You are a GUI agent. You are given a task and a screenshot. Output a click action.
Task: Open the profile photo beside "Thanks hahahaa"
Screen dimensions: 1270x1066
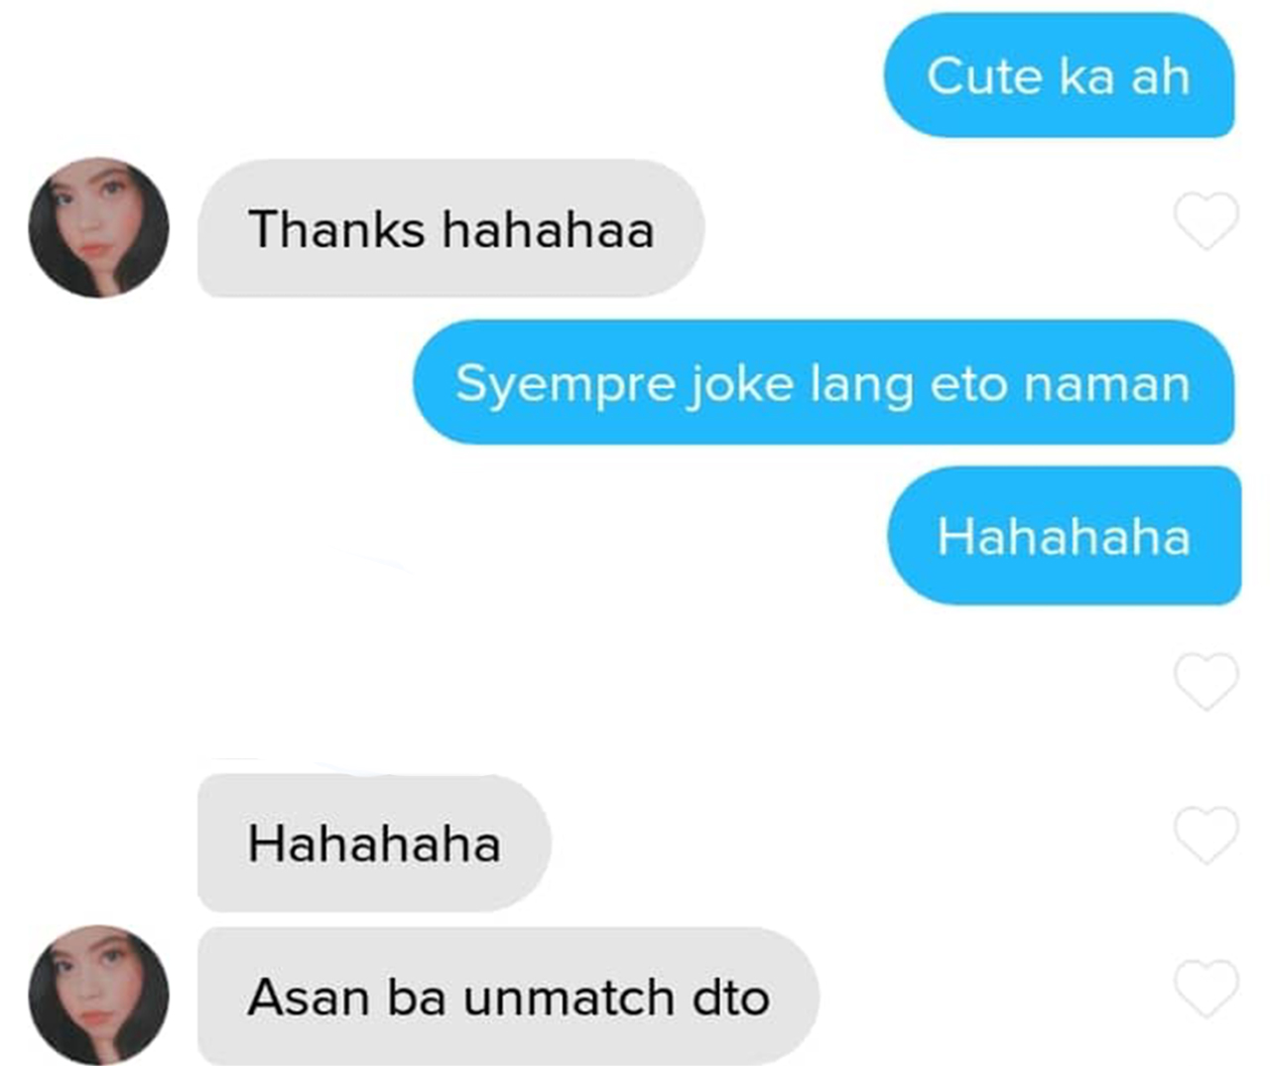pyautogui.click(x=98, y=227)
